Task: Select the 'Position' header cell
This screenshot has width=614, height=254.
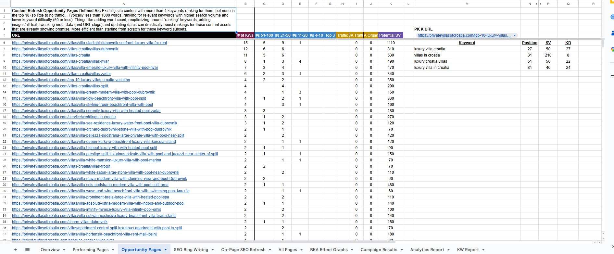Action: point(530,43)
